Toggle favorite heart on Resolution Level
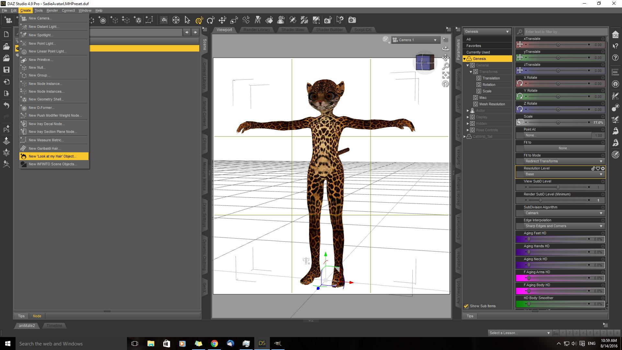This screenshot has height=350, width=622. point(598,169)
